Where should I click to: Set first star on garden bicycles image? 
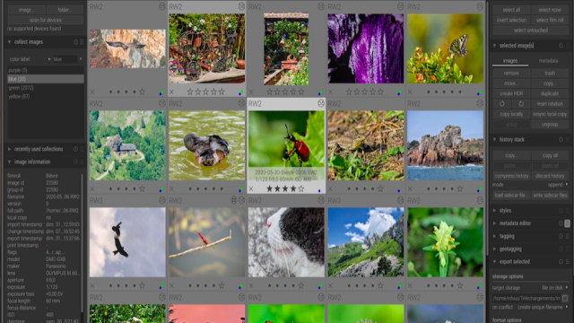pyautogui.click(x=189, y=92)
